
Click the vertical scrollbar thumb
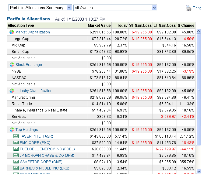point(199,90)
